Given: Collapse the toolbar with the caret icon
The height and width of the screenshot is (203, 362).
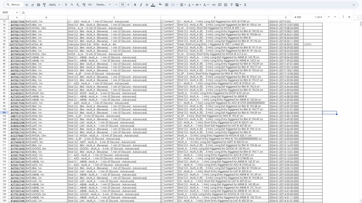Looking at the screenshot, I should (x=354, y=5).
